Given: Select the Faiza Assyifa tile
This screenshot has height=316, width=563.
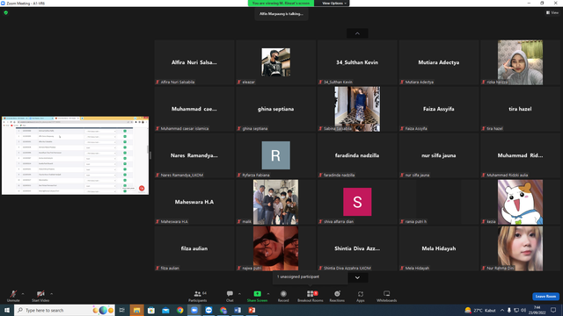Looking at the screenshot, I should point(439,109).
